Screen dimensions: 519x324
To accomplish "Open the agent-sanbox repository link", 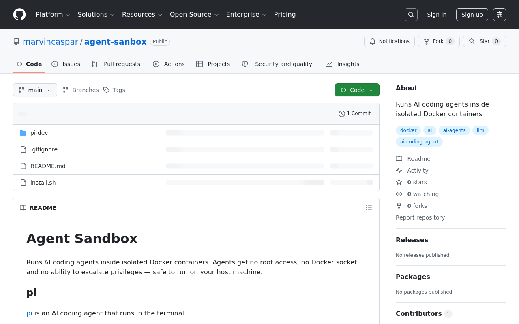I will point(115,42).
